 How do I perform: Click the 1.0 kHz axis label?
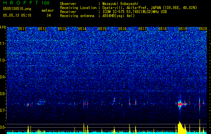3,60
